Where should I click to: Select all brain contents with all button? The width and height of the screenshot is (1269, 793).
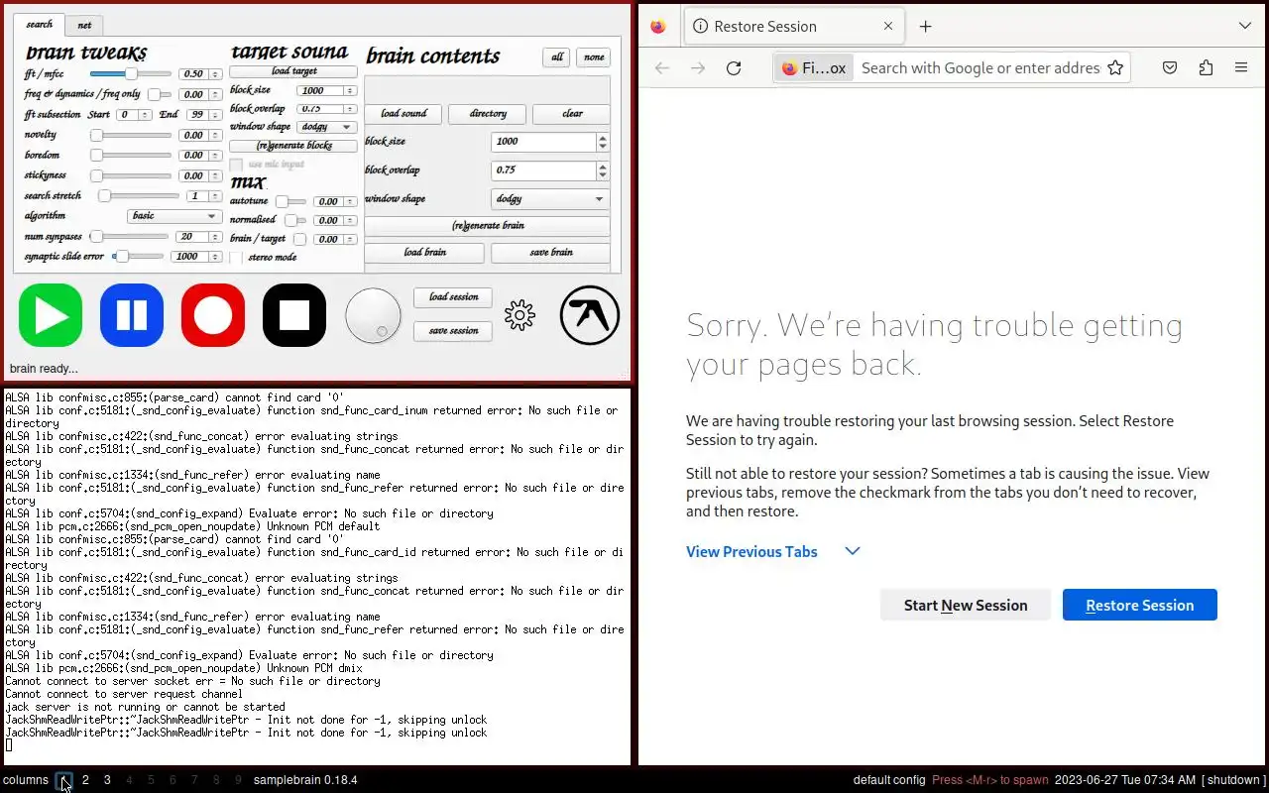[557, 57]
